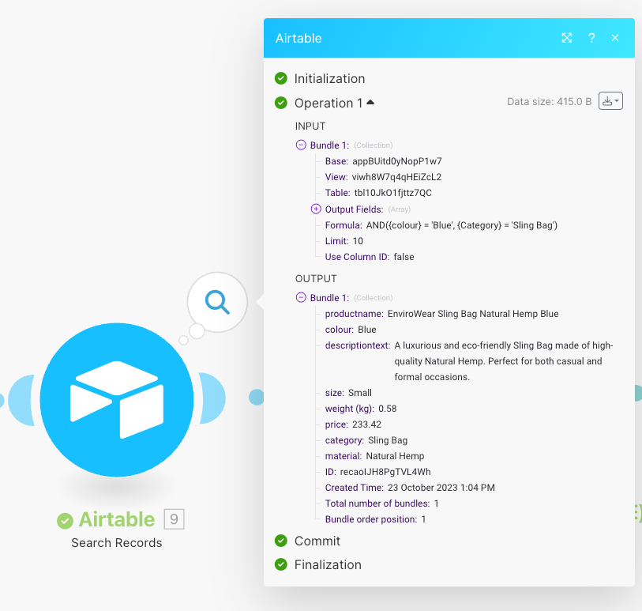This screenshot has width=642, height=611.
Task: Collapse INPUT Bundle 1 collection
Action: [301, 145]
